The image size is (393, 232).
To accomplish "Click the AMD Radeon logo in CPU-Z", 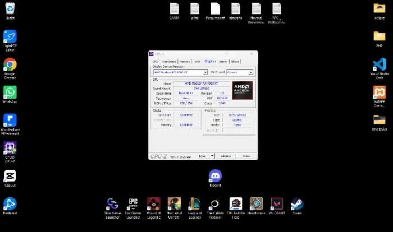I will pyautogui.click(x=243, y=90).
